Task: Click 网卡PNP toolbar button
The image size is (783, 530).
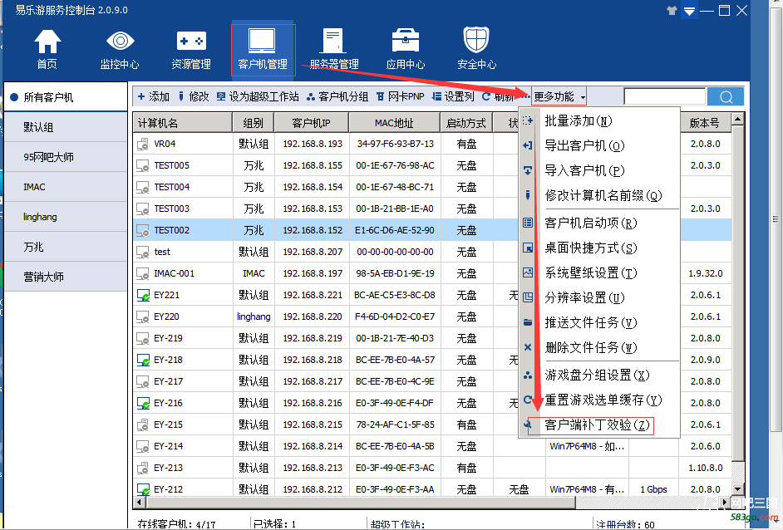Action: (x=400, y=97)
